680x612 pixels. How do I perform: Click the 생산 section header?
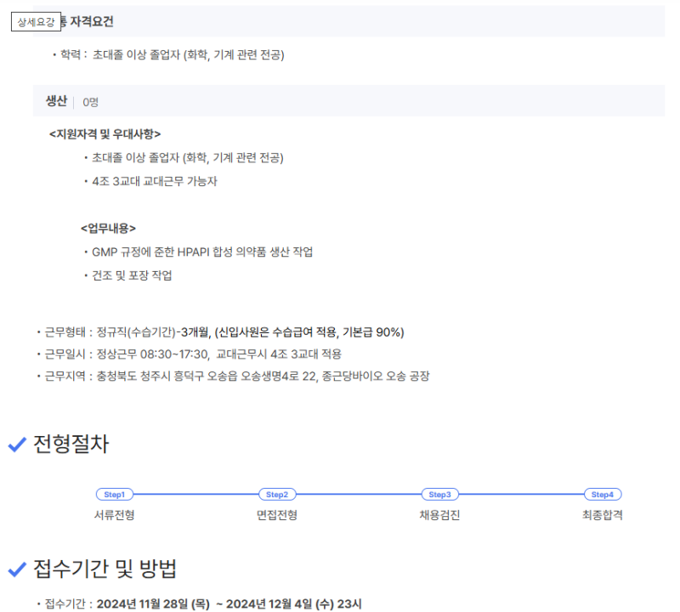tap(56, 101)
